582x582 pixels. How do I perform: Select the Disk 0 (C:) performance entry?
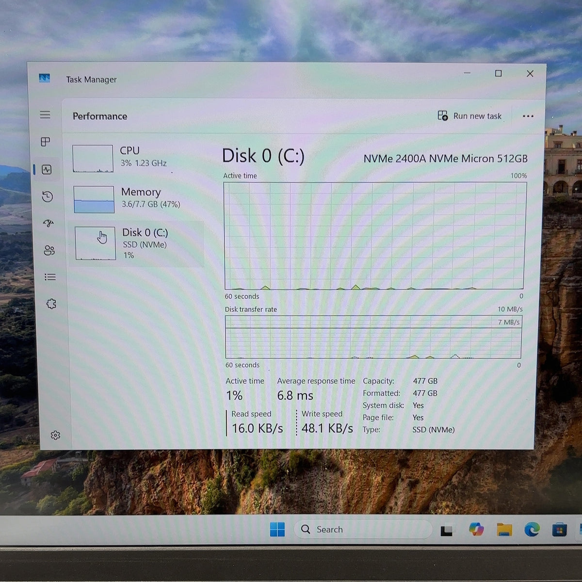pos(137,244)
